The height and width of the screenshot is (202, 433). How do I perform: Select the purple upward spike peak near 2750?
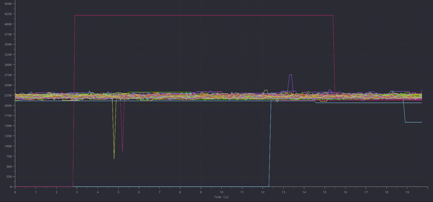tap(290, 74)
